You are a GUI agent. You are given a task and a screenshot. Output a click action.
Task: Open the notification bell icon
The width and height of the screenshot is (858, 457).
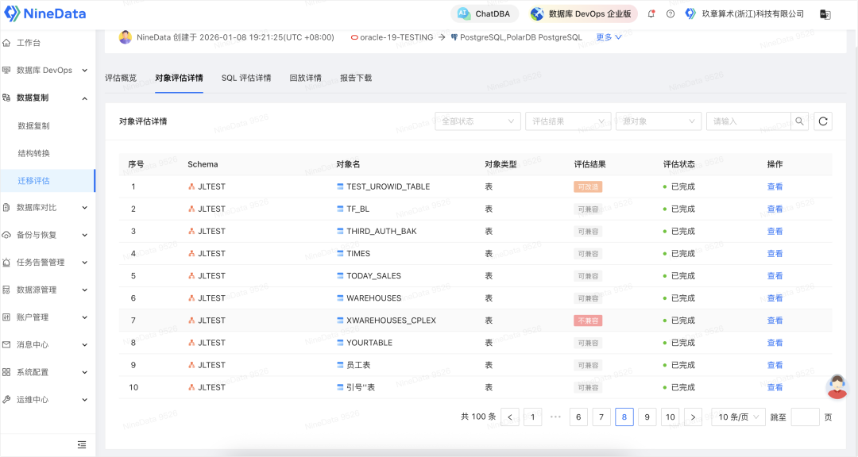tap(651, 14)
